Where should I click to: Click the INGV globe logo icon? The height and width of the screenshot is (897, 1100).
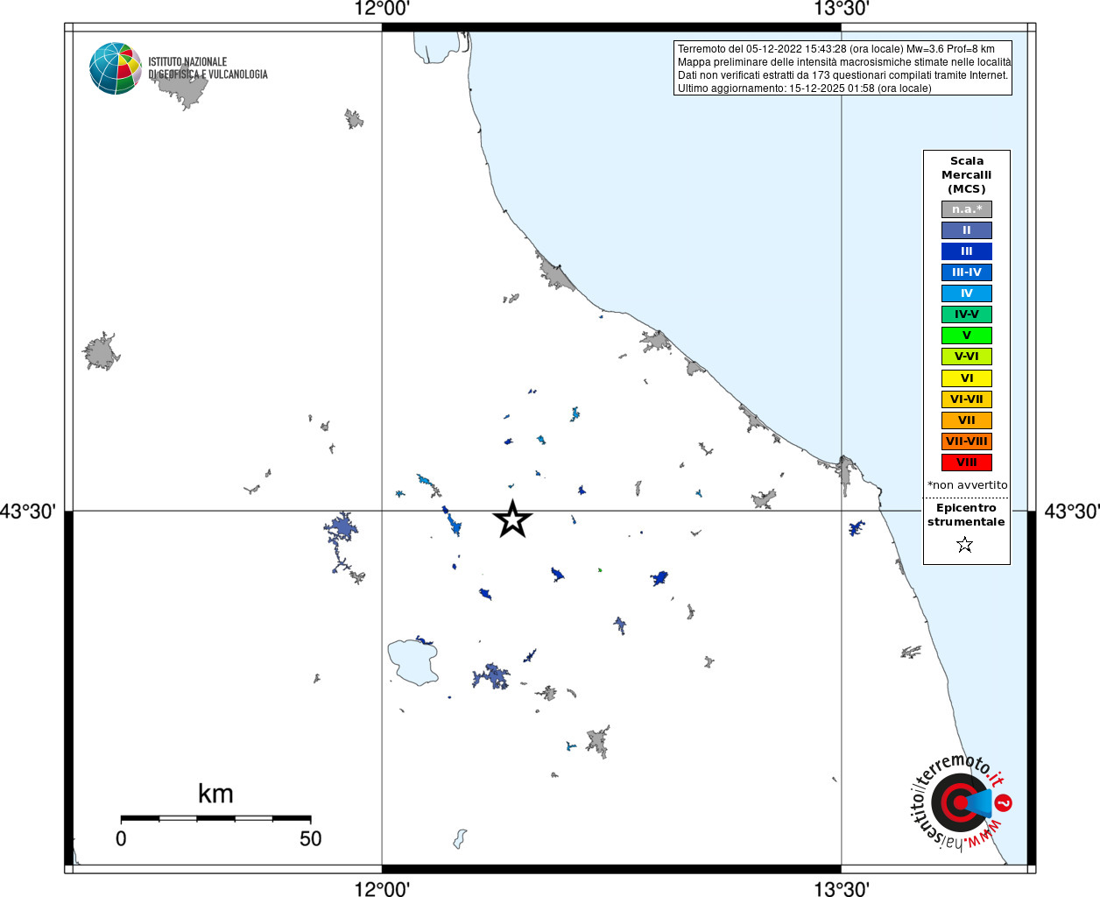click(115, 68)
